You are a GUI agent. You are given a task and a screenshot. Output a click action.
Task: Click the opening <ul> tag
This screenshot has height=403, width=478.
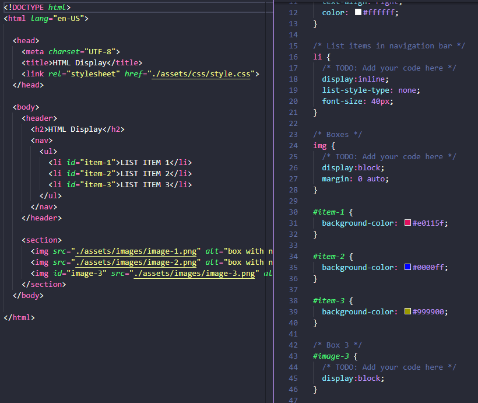click(x=48, y=152)
